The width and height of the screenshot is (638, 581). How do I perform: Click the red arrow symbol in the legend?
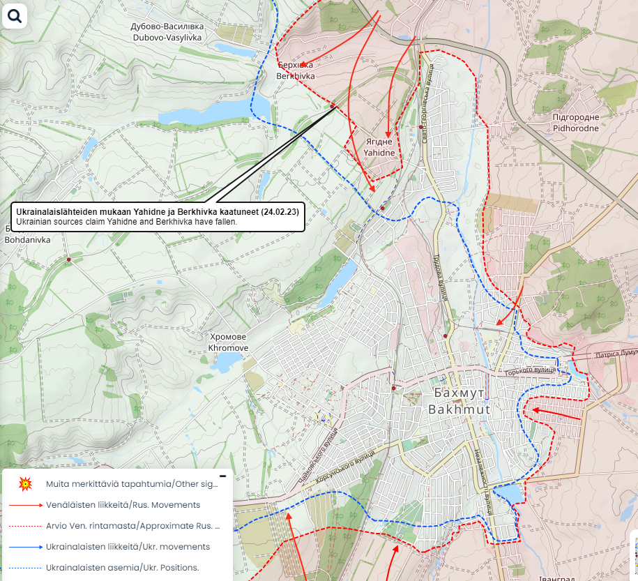click(26, 505)
